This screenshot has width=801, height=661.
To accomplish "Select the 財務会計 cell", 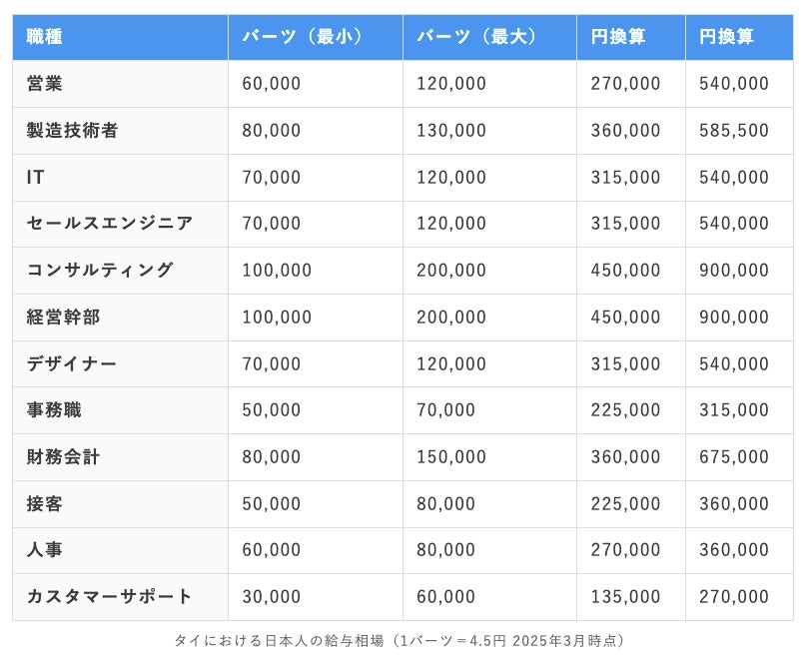I will click(x=64, y=457).
